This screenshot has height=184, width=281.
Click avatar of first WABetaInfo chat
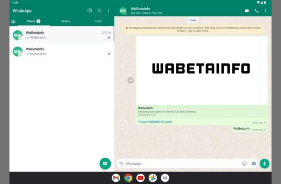point(18,35)
